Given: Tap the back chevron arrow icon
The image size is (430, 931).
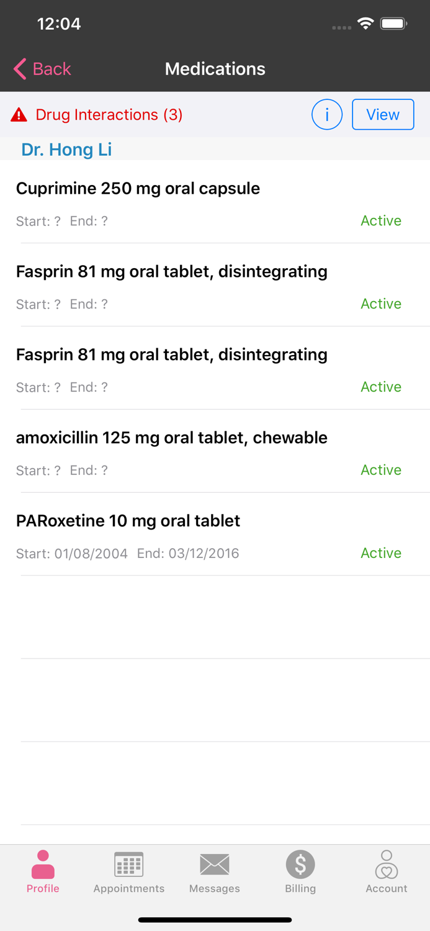Looking at the screenshot, I should tap(18, 69).
